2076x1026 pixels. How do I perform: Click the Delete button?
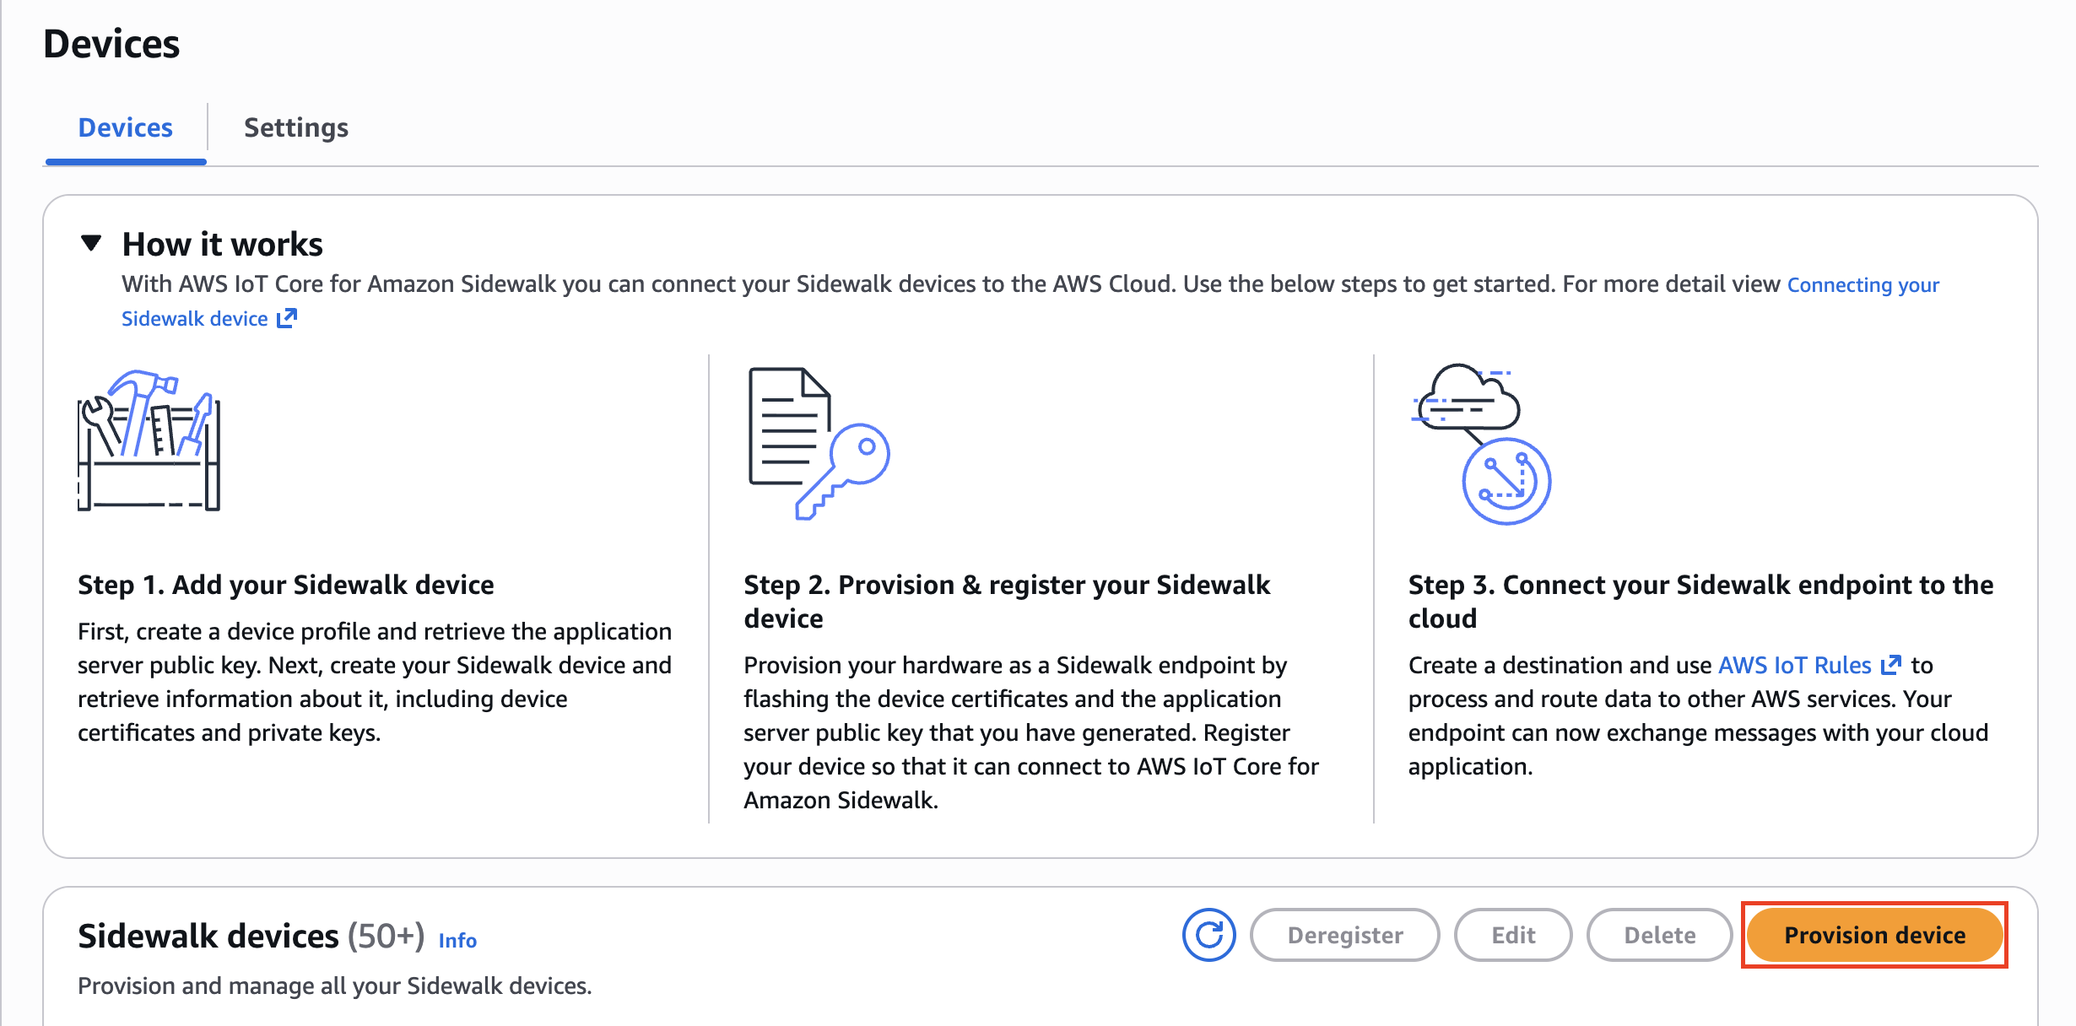(1659, 935)
